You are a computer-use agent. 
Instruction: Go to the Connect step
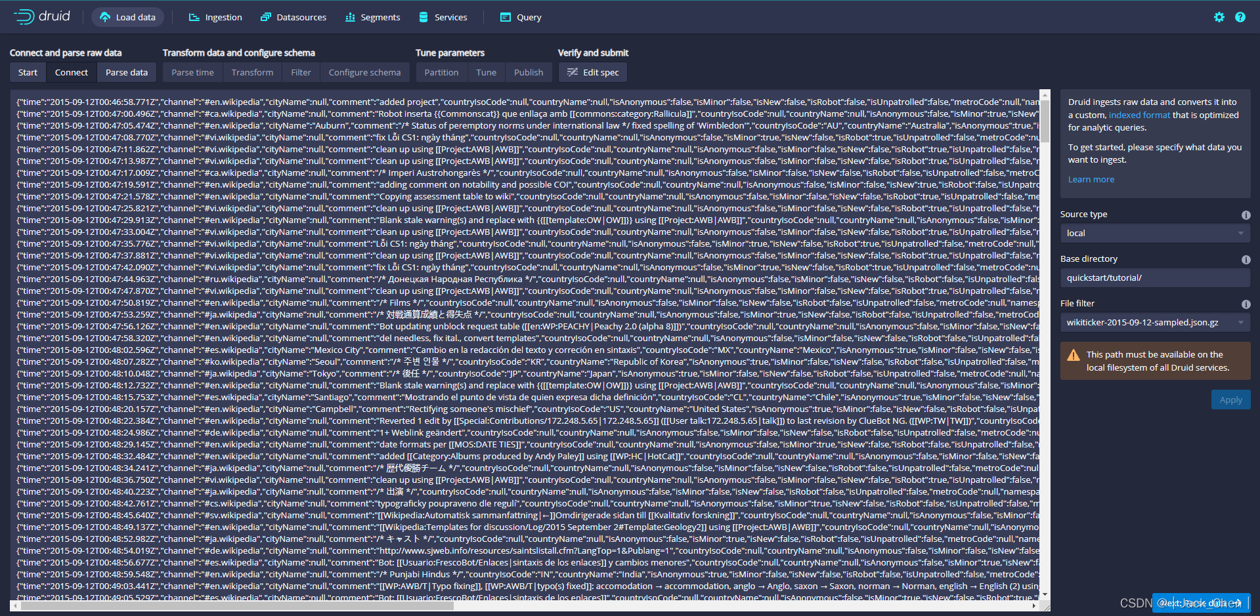coord(72,72)
